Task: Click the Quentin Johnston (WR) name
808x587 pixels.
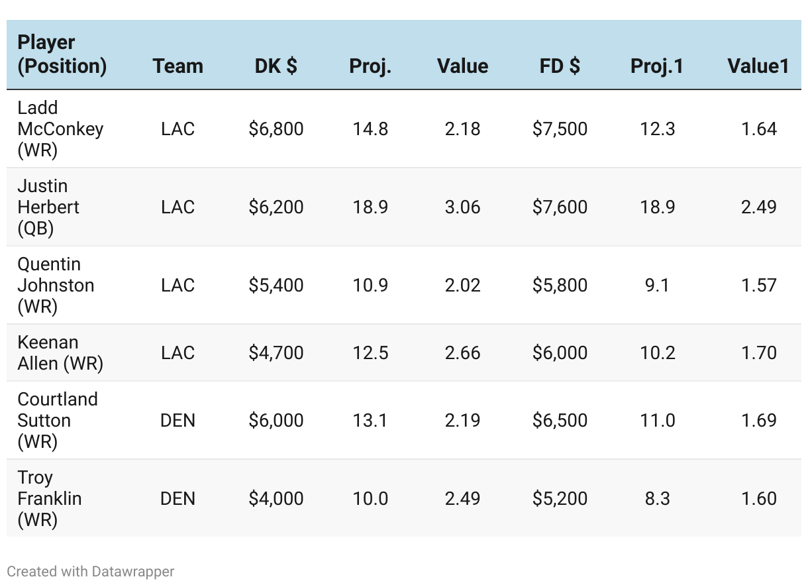Action: pyautogui.click(x=56, y=285)
